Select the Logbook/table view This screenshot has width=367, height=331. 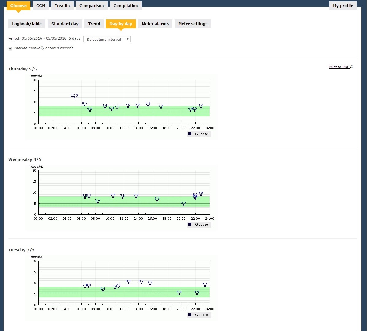[27, 24]
